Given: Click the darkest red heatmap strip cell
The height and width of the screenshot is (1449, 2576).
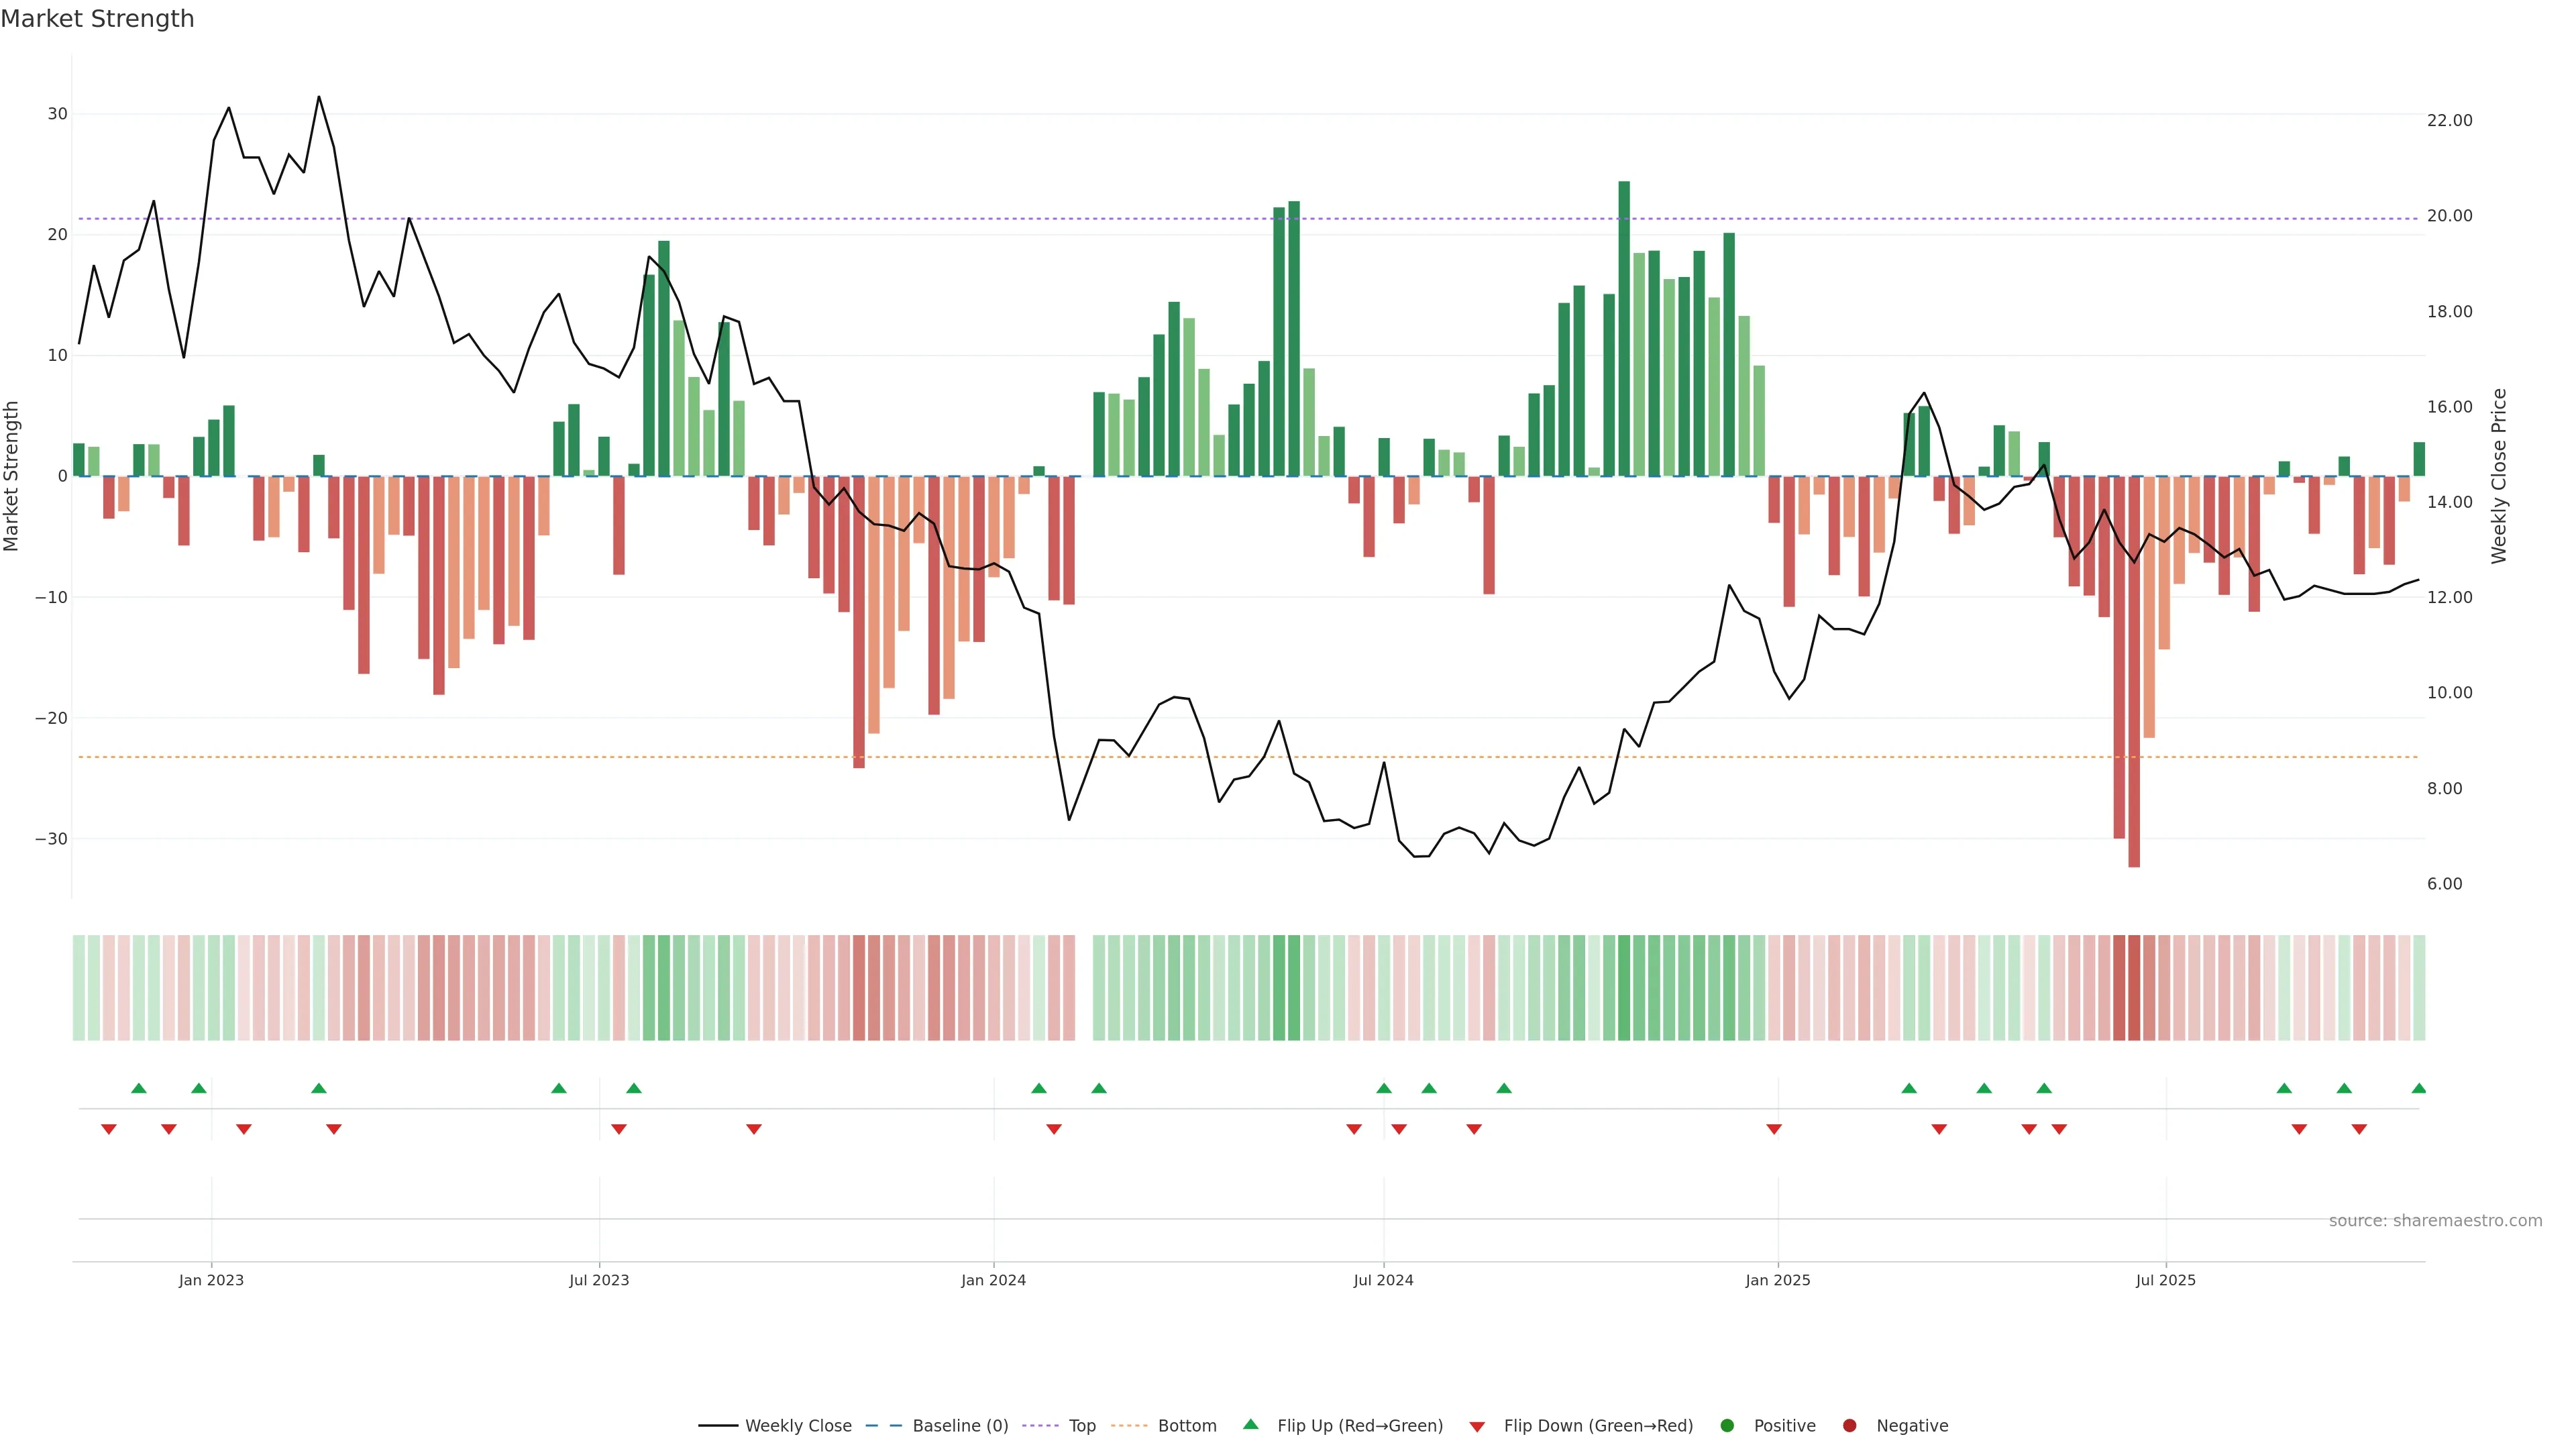Looking at the screenshot, I should [2134, 987].
